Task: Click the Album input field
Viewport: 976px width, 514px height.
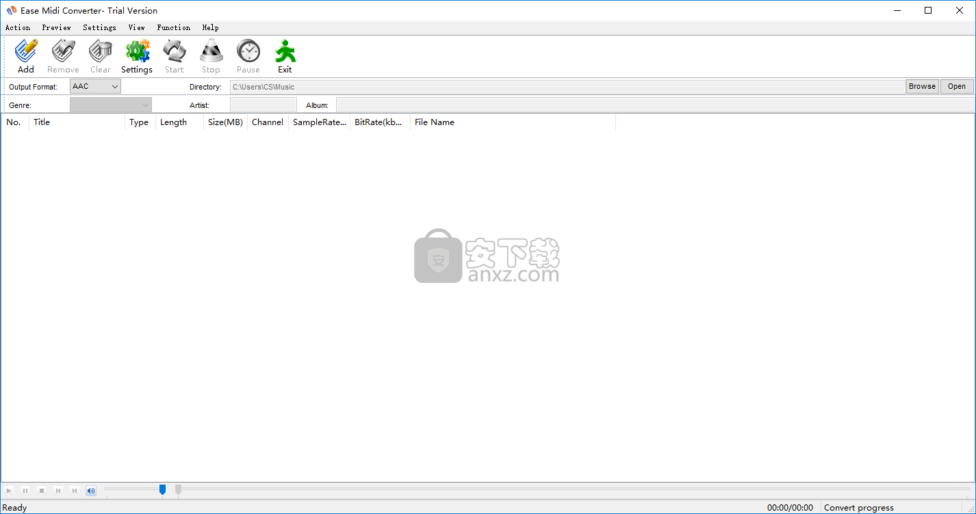Action: [655, 105]
